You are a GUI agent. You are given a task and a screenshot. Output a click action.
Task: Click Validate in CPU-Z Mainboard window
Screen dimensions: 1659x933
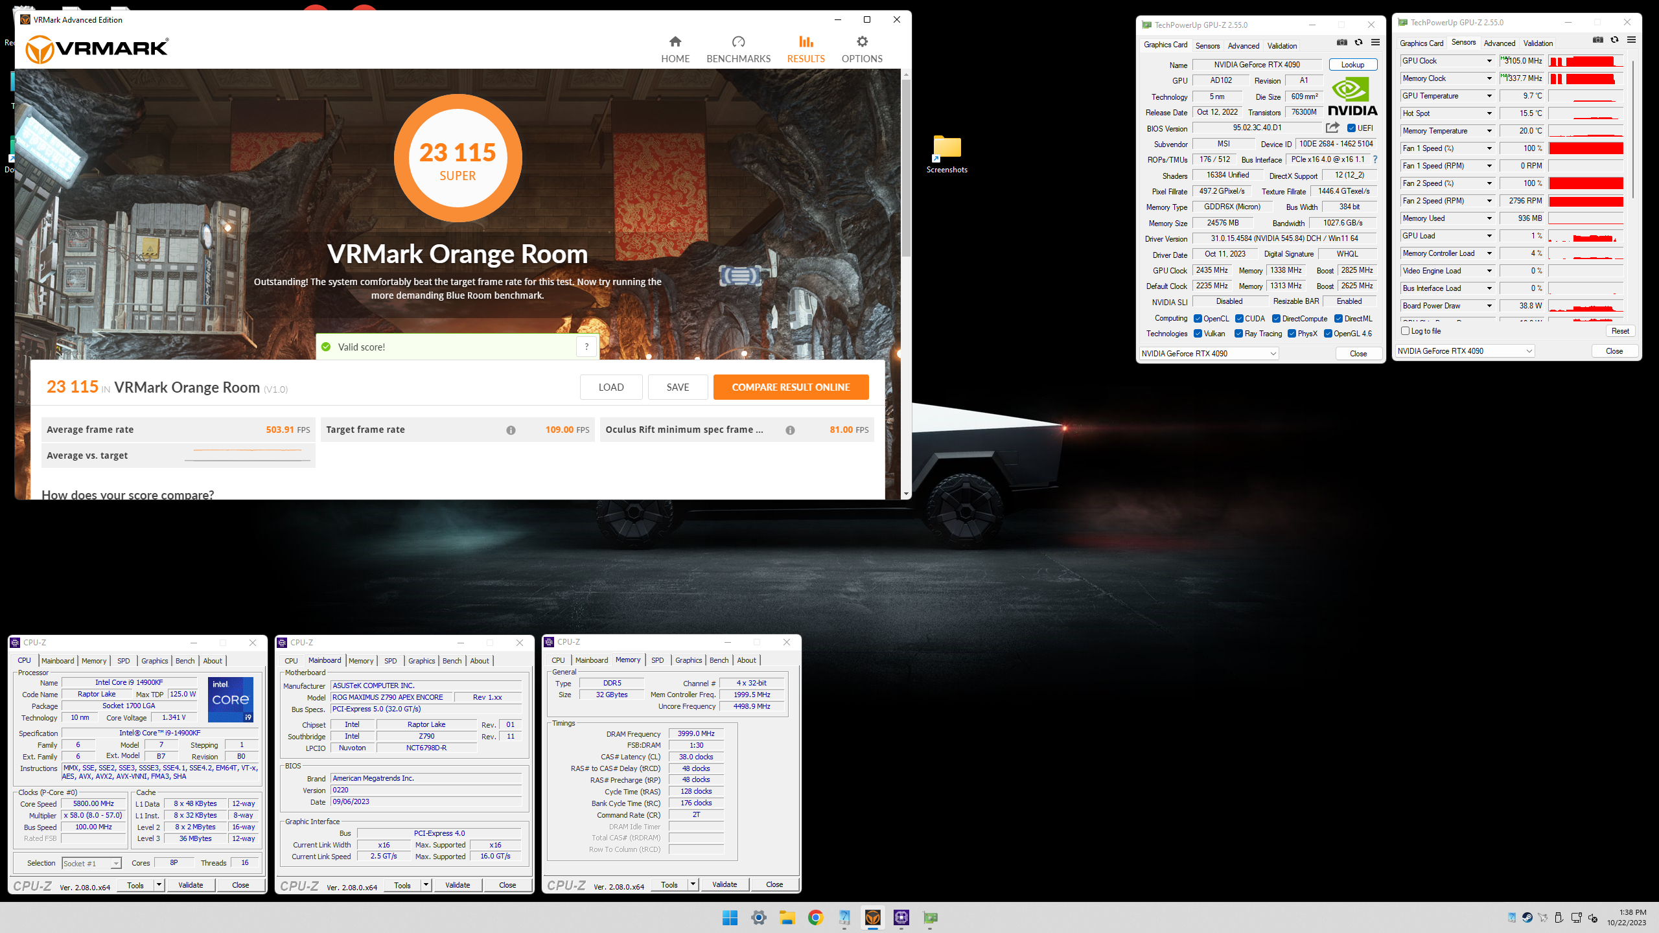[458, 885]
